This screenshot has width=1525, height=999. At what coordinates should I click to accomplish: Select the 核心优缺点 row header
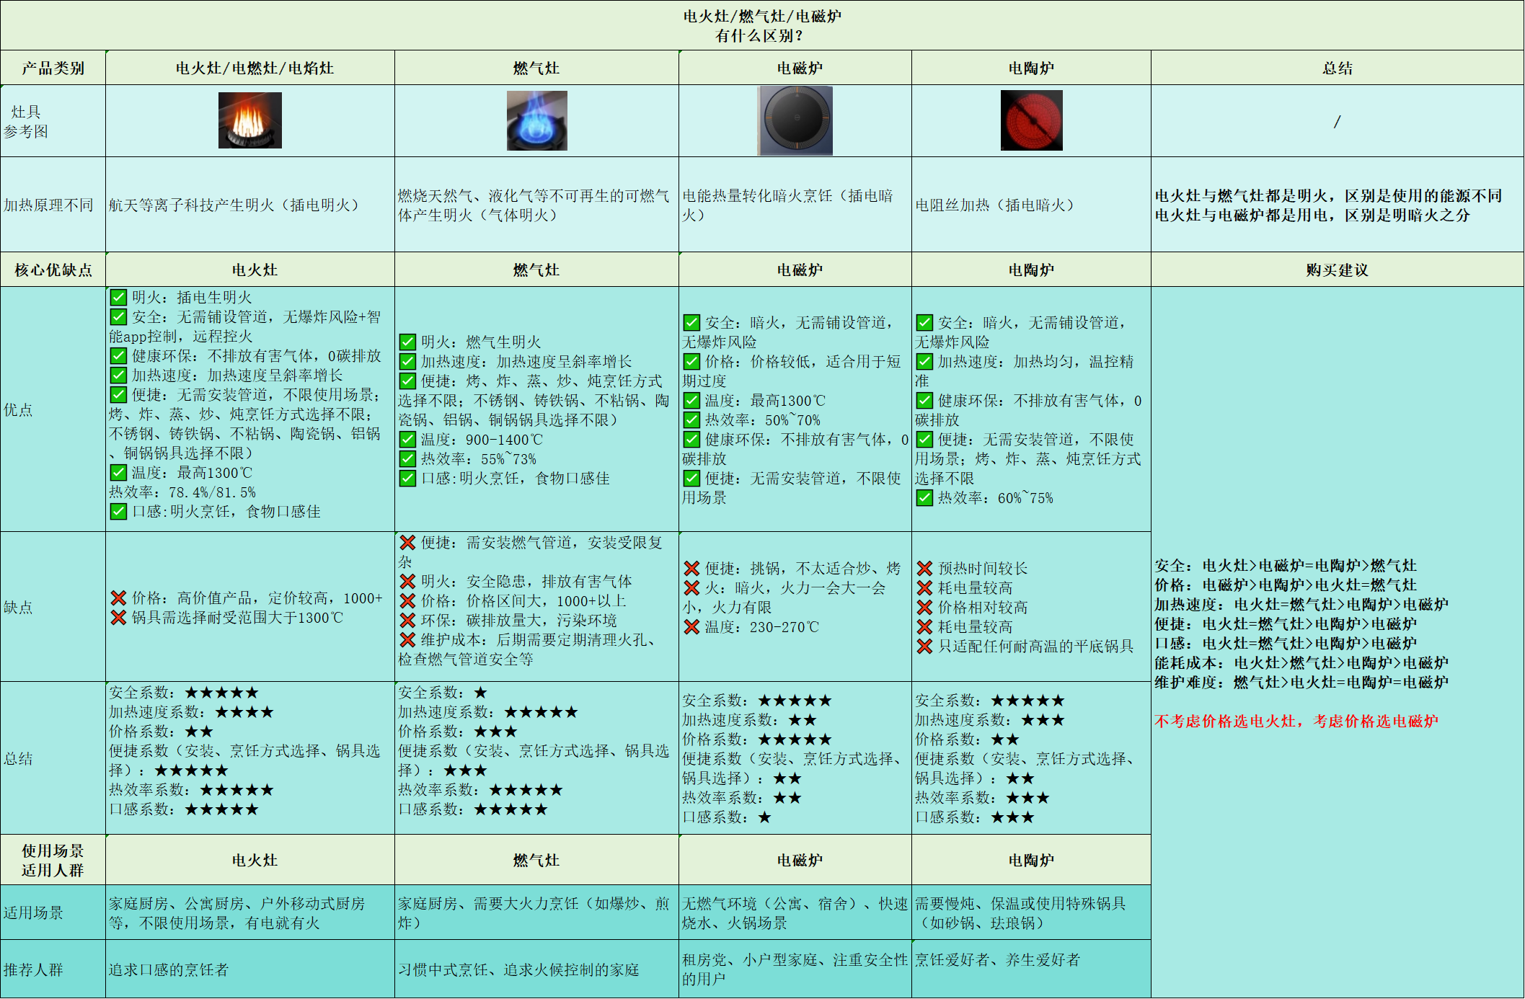tap(53, 270)
